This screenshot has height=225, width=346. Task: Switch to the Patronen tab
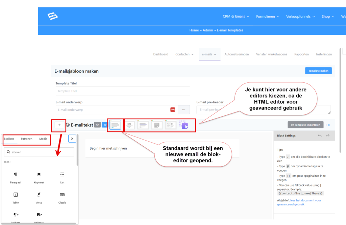(27, 139)
